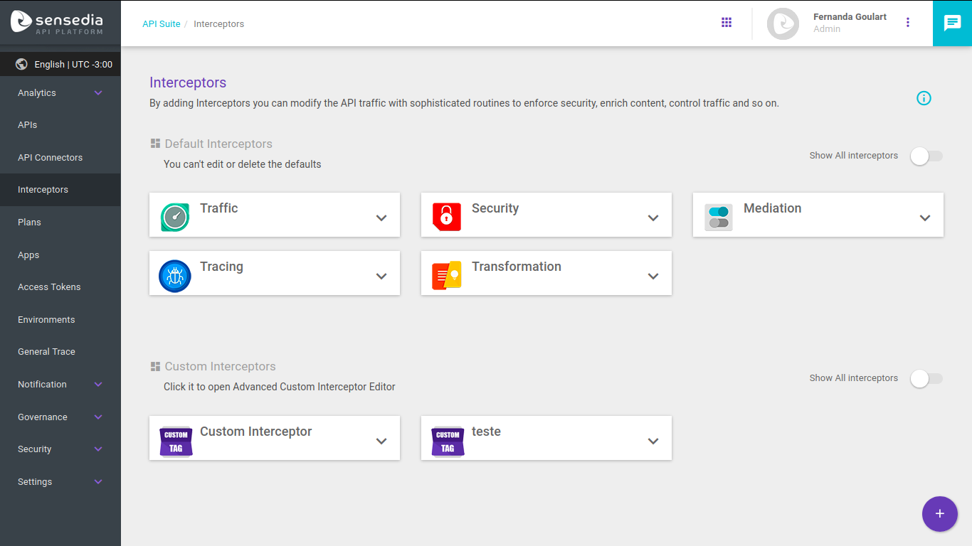
Task: Click the Transformation document icon
Action: tap(446, 276)
